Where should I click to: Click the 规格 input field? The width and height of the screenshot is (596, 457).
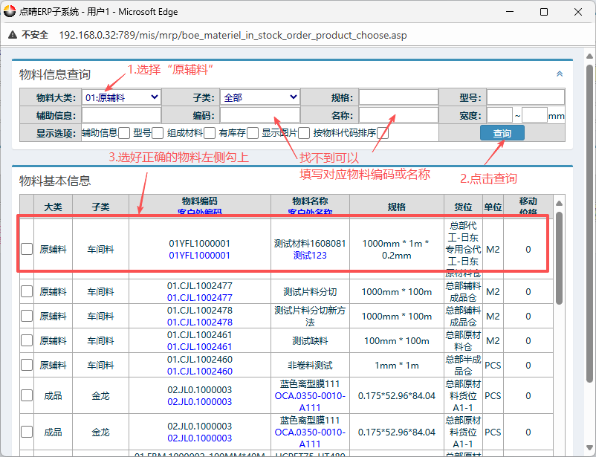click(398, 97)
